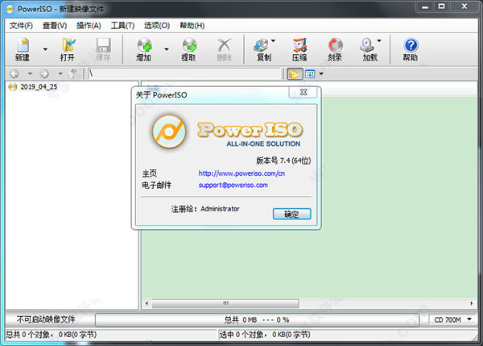The image size is (483, 346).
Task: Toggle the folder tree view icon
Action: coord(294,74)
